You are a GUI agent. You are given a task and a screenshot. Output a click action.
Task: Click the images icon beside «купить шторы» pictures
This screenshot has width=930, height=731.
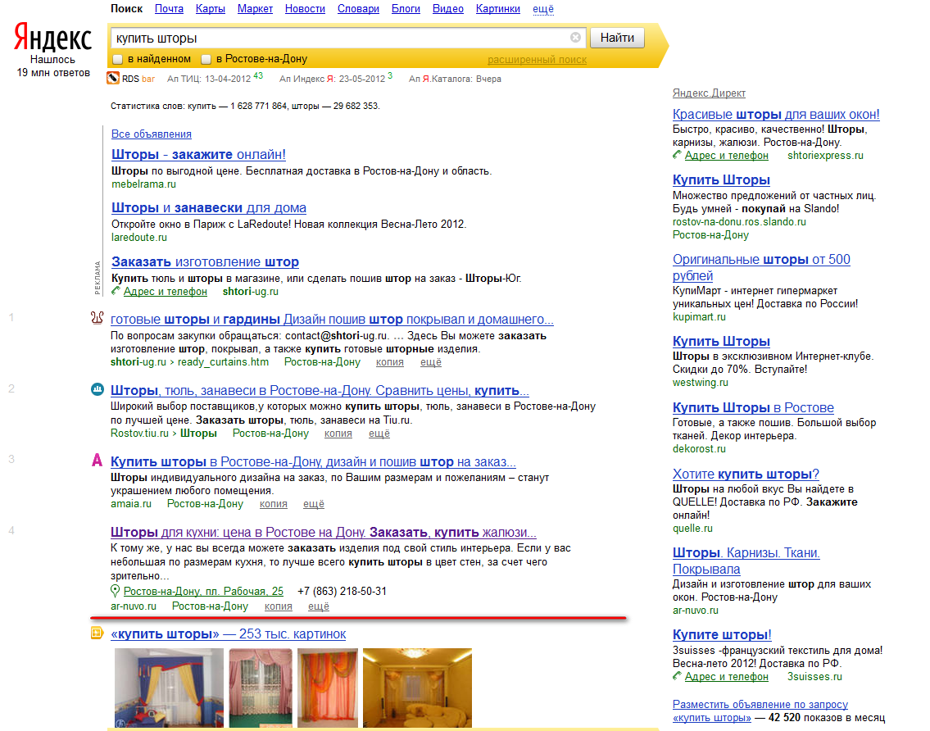98,633
